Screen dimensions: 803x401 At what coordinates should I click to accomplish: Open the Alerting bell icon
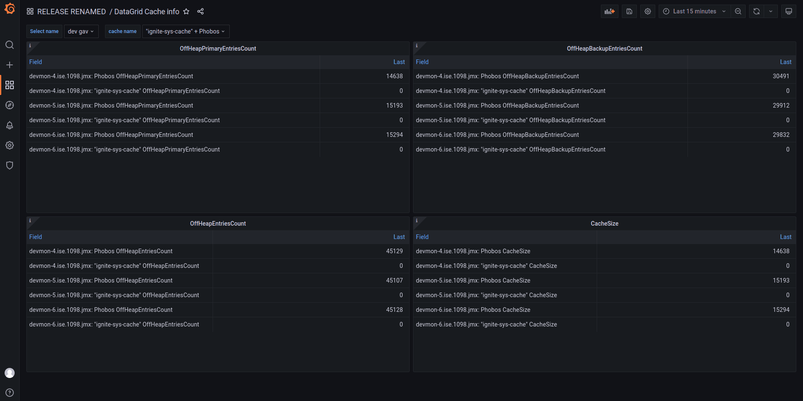pos(10,125)
